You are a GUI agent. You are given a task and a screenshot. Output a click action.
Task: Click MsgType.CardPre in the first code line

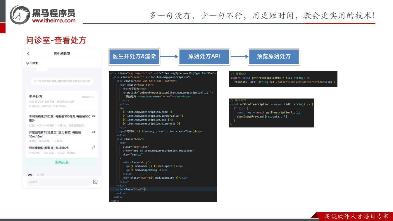coord(202,73)
